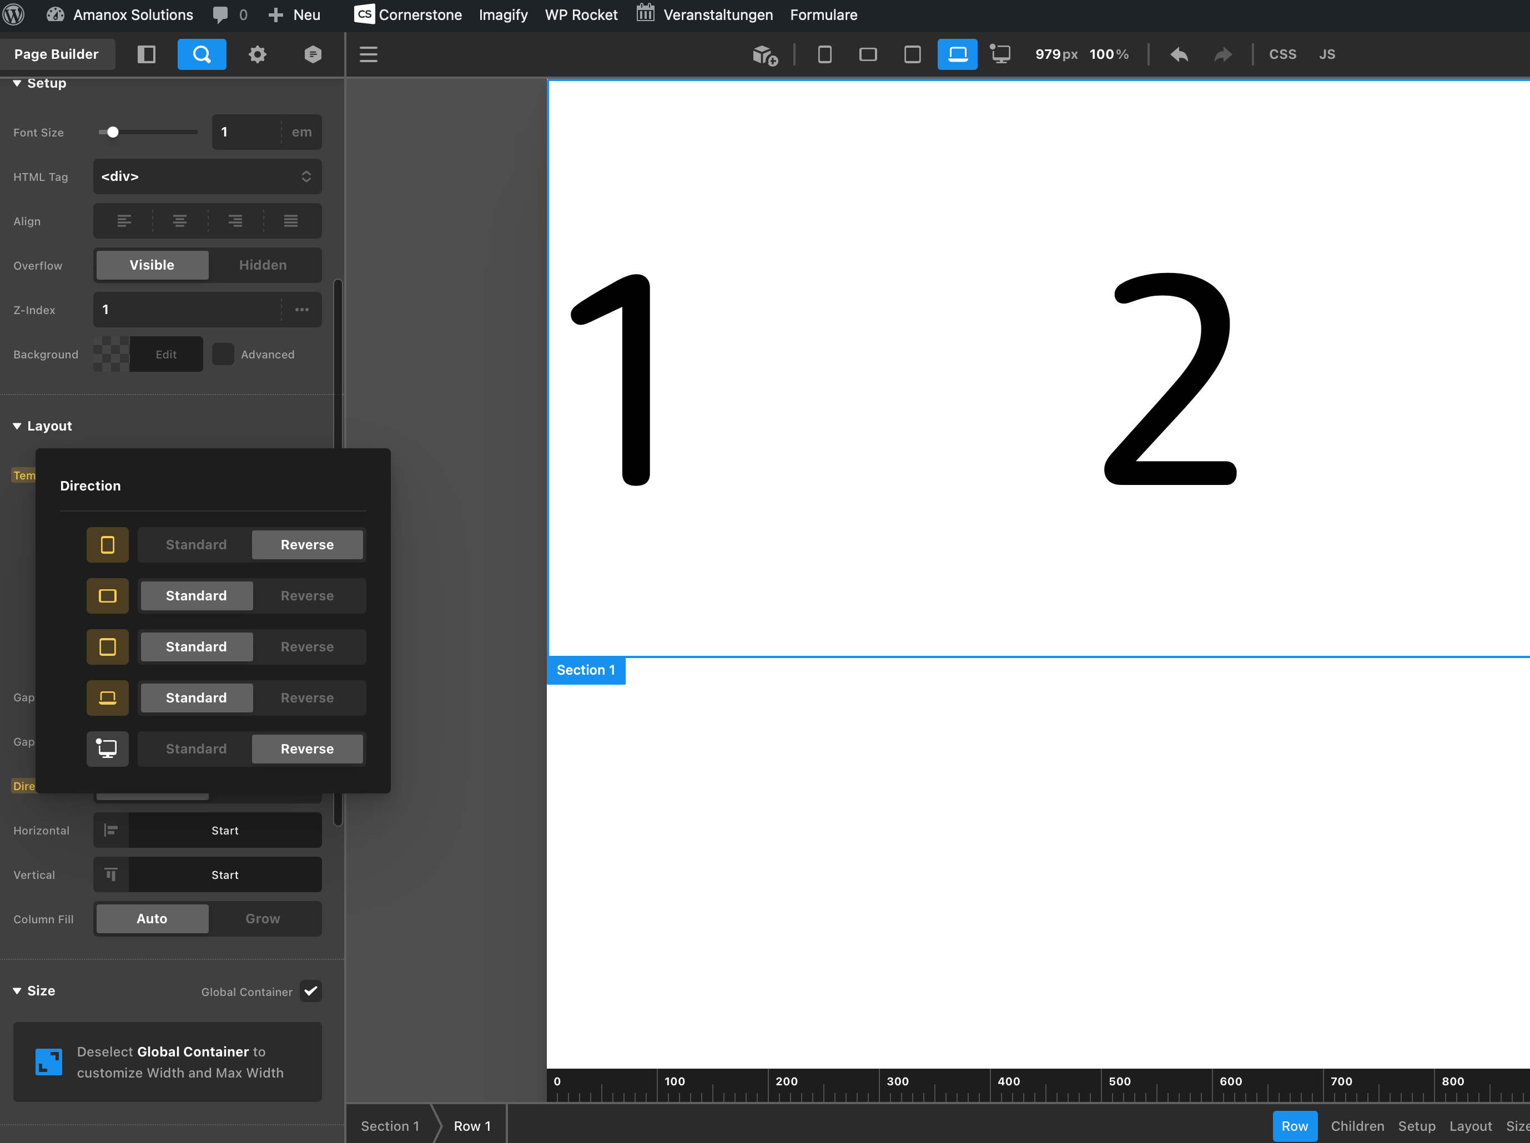Open WP Rocket in admin bar
Viewport: 1530px width, 1143px height.
click(580, 14)
